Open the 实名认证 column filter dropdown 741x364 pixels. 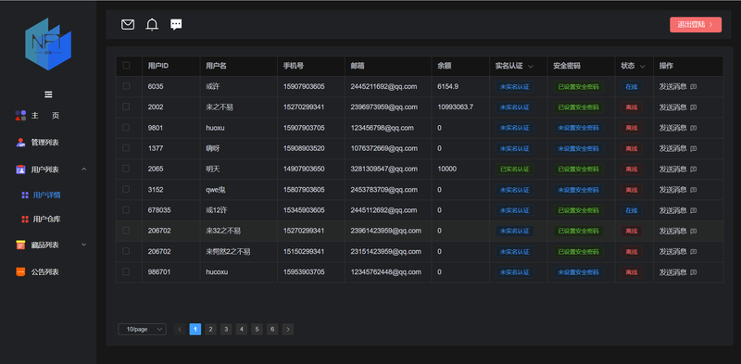click(531, 66)
